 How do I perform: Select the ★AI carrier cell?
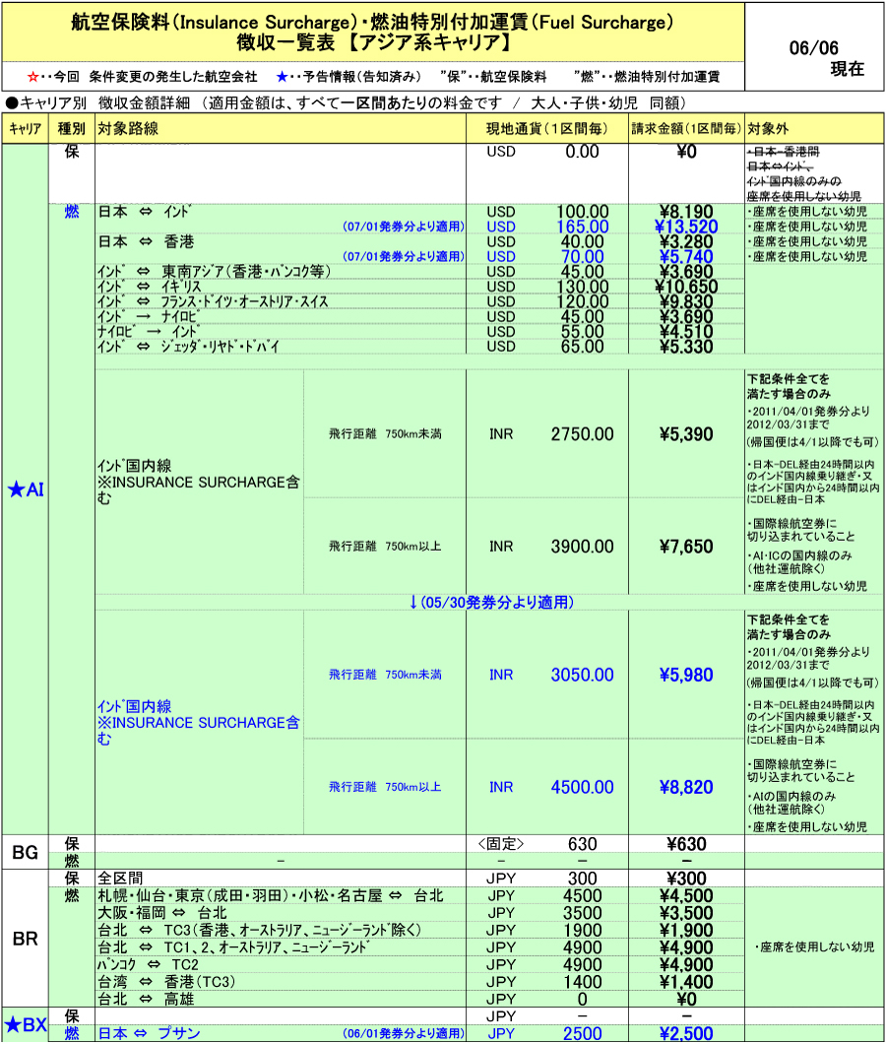(26, 490)
